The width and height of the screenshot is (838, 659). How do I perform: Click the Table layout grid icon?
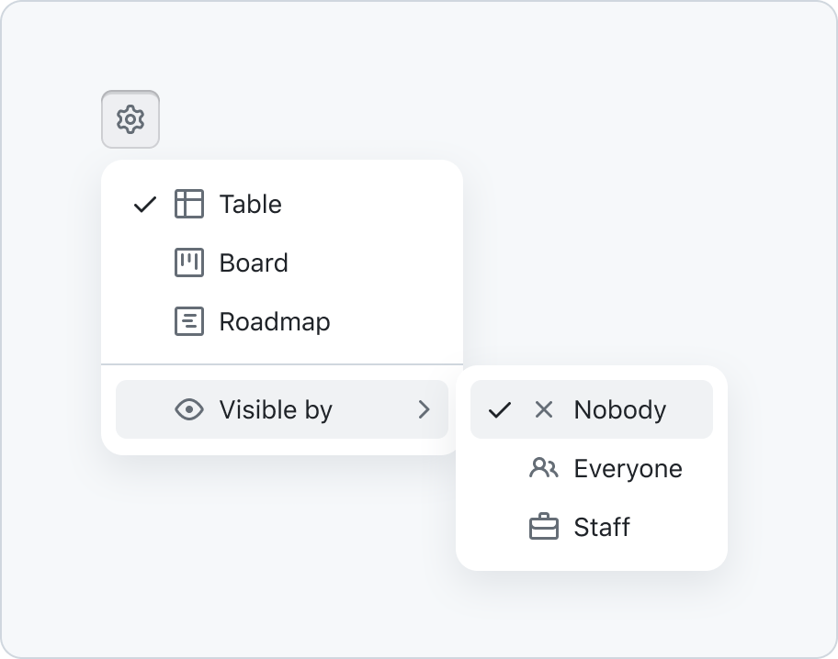(x=189, y=204)
